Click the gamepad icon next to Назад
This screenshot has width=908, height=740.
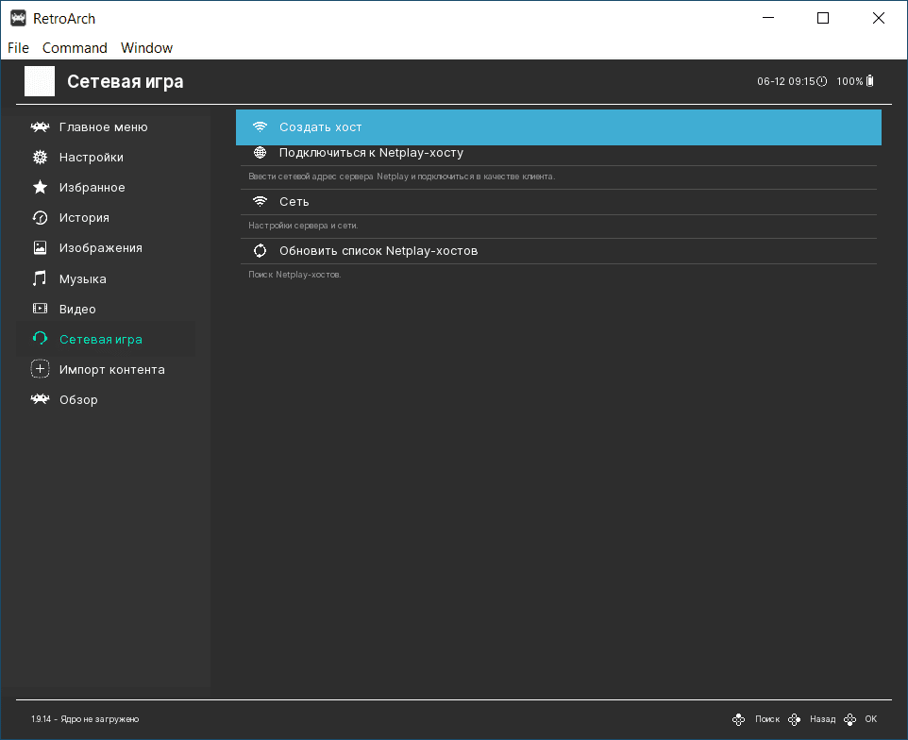[794, 719]
